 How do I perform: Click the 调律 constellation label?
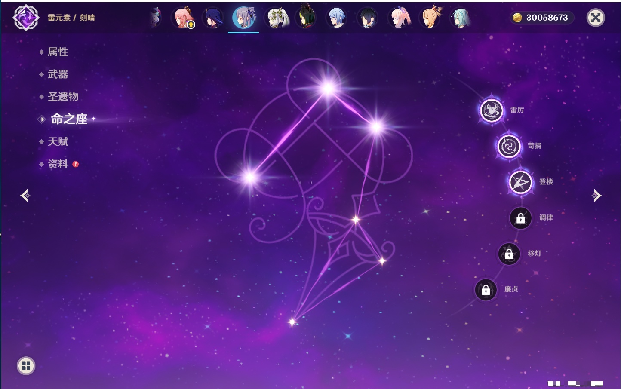546,217
